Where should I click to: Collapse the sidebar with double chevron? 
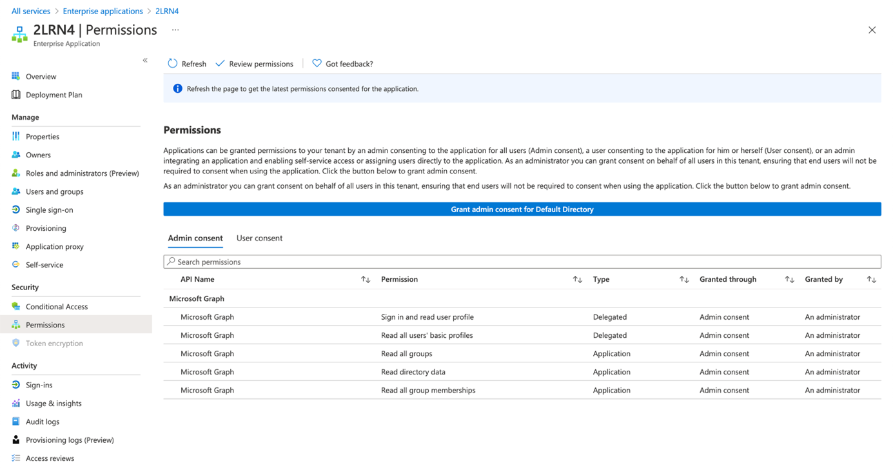pyautogui.click(x=145, y=60)
